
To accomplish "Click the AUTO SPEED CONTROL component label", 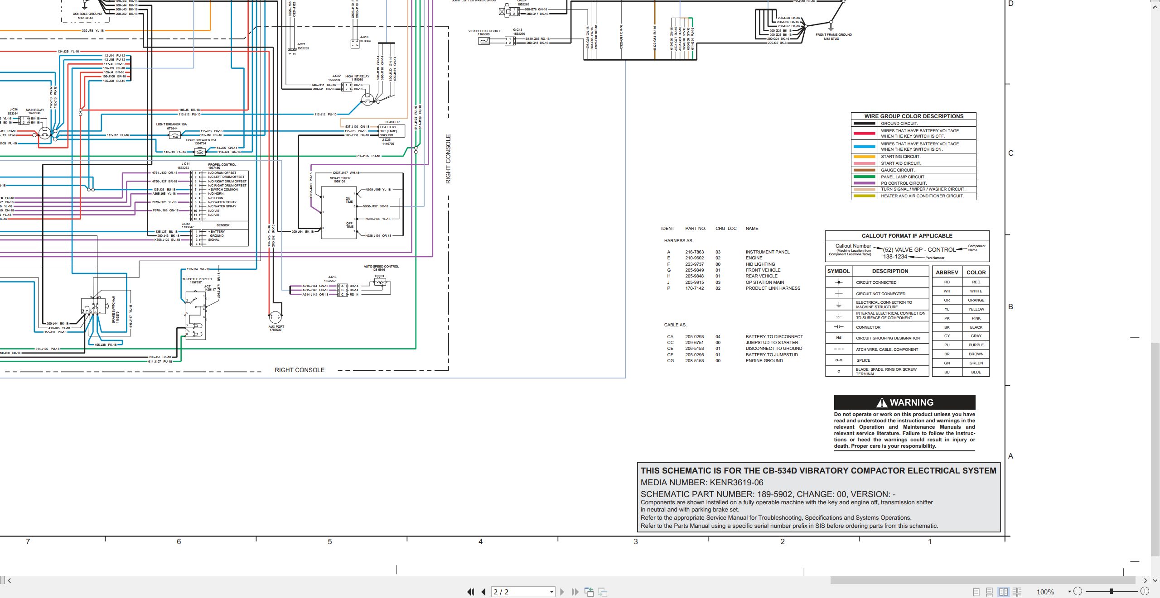I will tap(381, 267).
